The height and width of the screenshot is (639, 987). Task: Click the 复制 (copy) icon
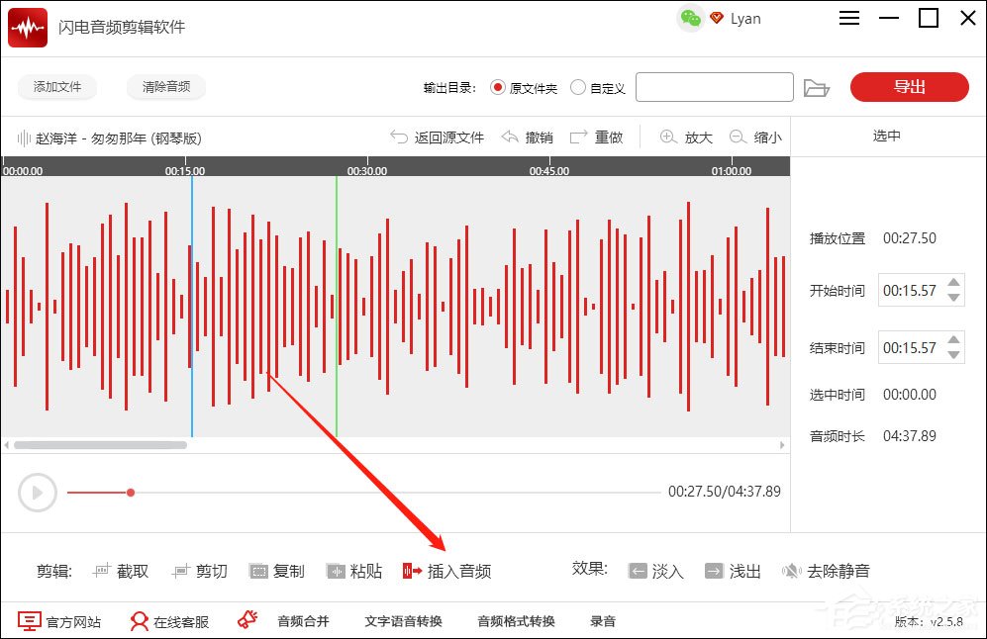point(257,571)
